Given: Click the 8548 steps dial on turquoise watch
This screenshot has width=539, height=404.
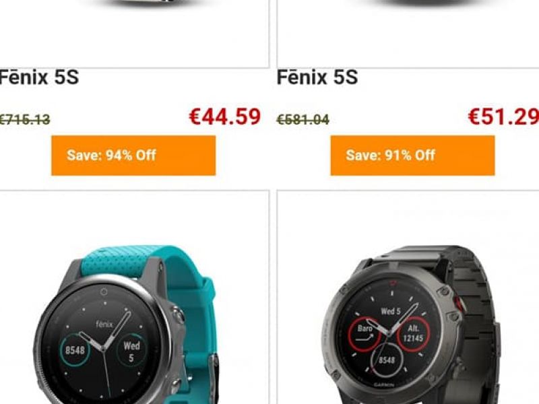Looking at the screenshot, I should (x=75, y=350).
